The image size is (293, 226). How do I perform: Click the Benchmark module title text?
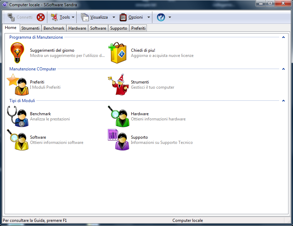(x=40, y=114)
